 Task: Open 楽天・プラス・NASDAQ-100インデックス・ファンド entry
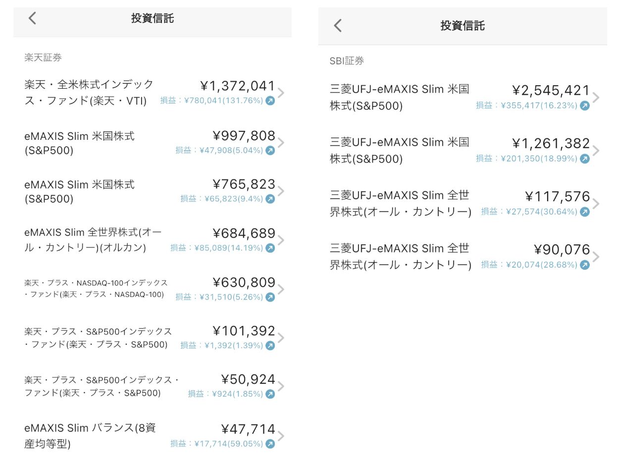point(153,289)
